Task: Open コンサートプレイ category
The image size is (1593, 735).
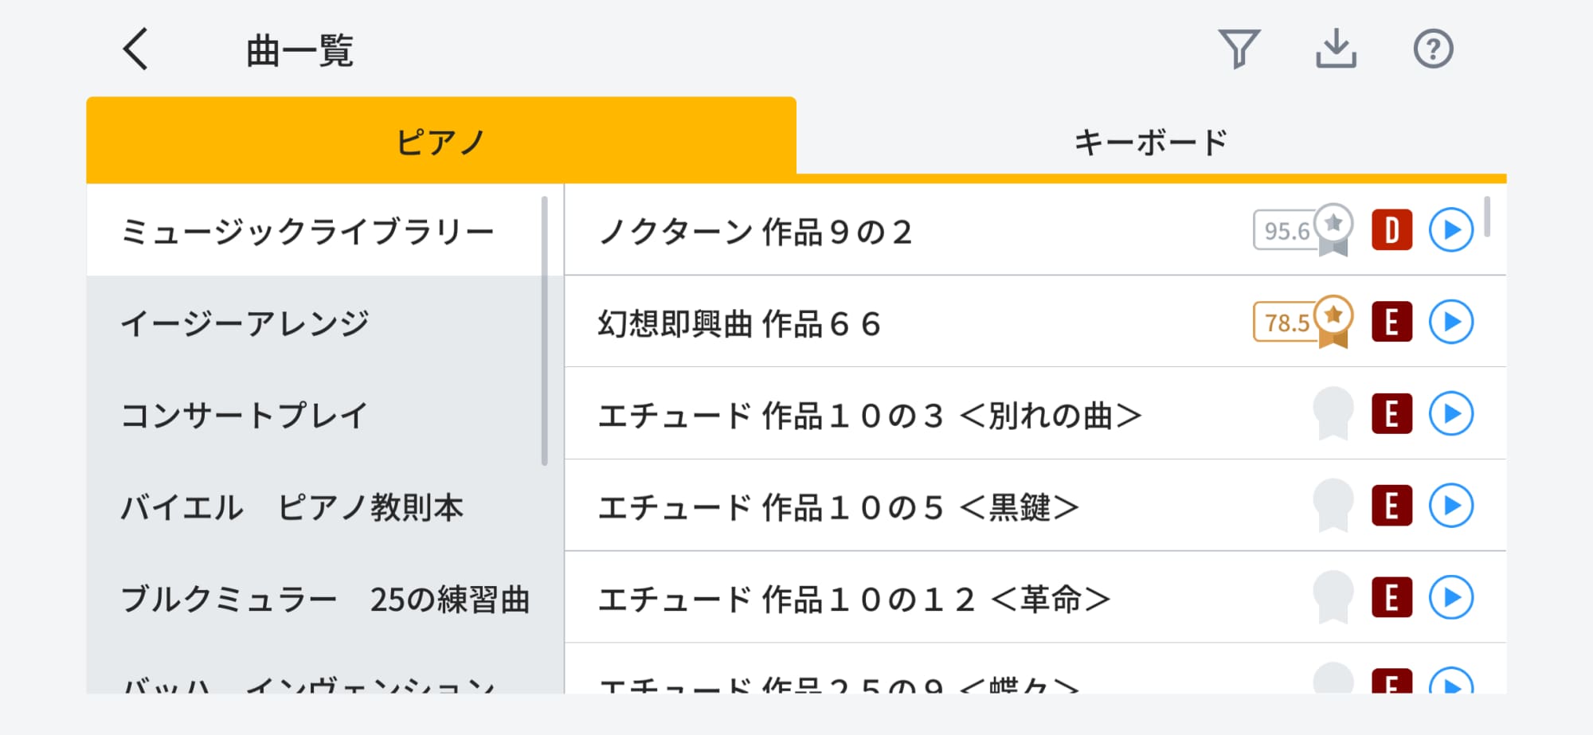Action: [244, 415]
